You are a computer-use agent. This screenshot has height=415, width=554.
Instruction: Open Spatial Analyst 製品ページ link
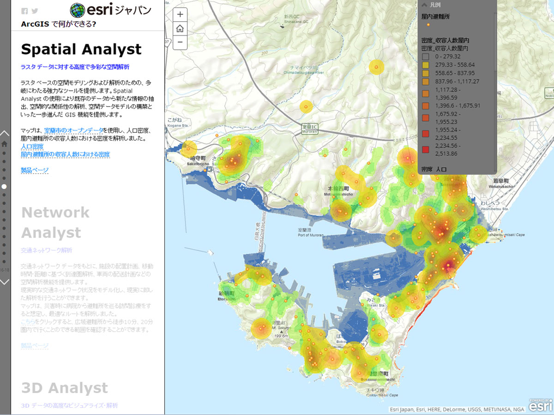[x=35, y=170]
